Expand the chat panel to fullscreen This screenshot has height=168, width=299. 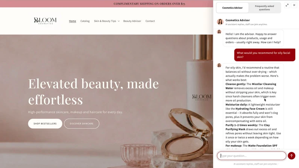pyautogui.click(x=287, y=5)
